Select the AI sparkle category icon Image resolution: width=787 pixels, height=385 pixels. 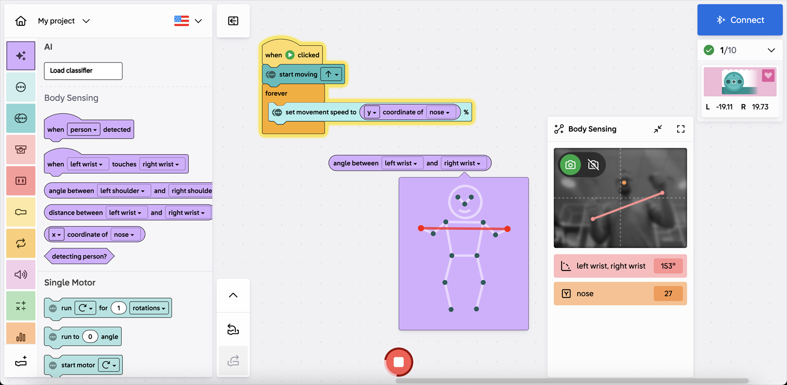tap(21, 56)
